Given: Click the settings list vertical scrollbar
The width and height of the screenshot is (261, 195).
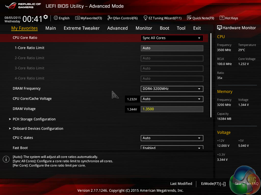Looking at the screenshot, I should coord(211,75).
